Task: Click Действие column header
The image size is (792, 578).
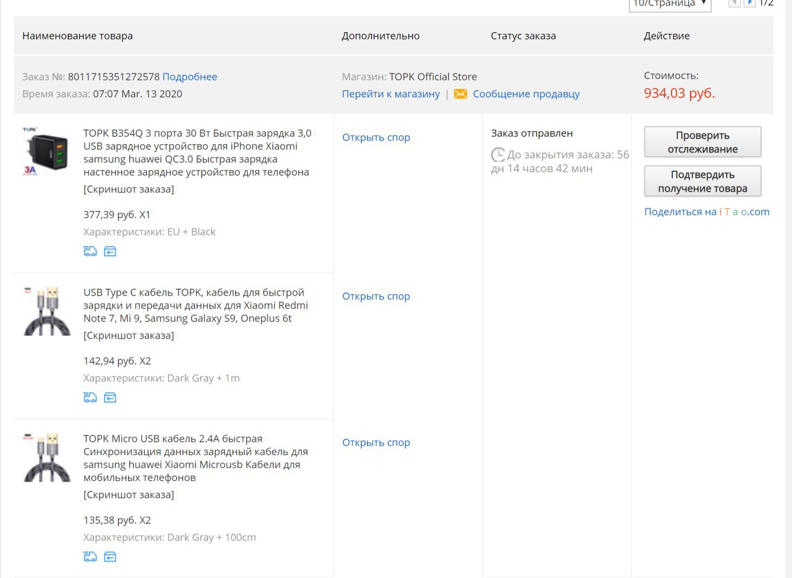Action: tap(667, 36)
